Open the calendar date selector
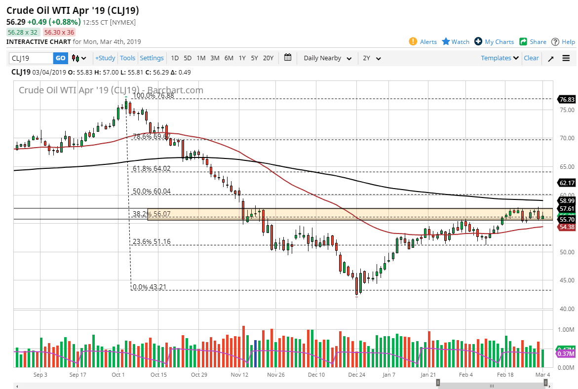Viewport: 578px width, 389px height. click(288, 58)
